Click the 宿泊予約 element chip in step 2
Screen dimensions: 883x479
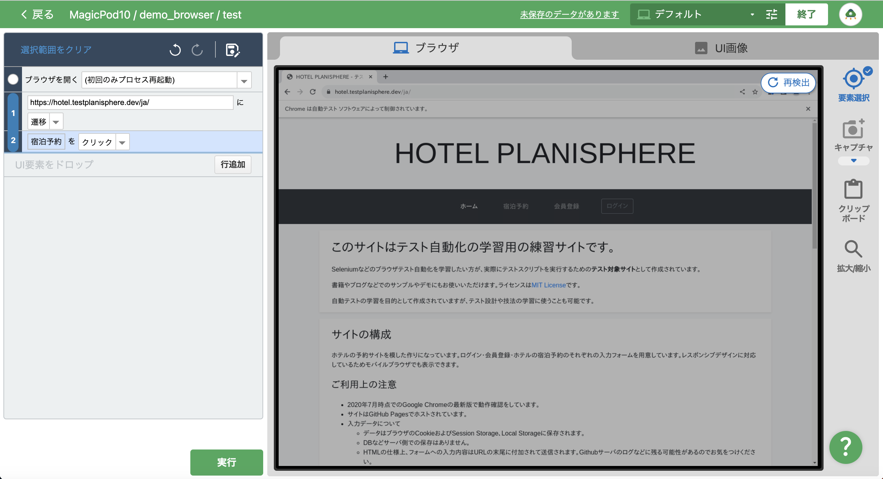(x=46, y=142)
